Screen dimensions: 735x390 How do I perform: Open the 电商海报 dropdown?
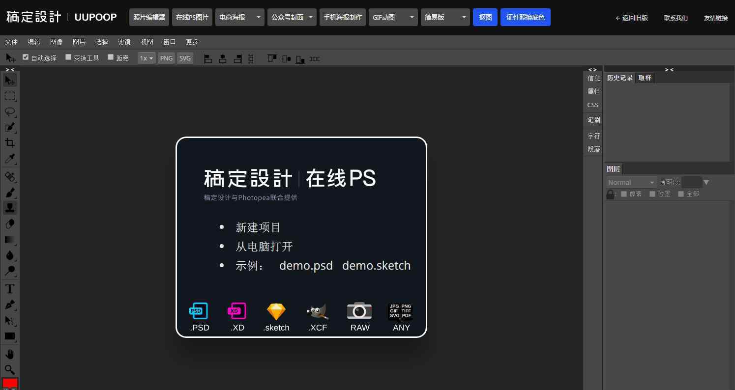(240, 17)
